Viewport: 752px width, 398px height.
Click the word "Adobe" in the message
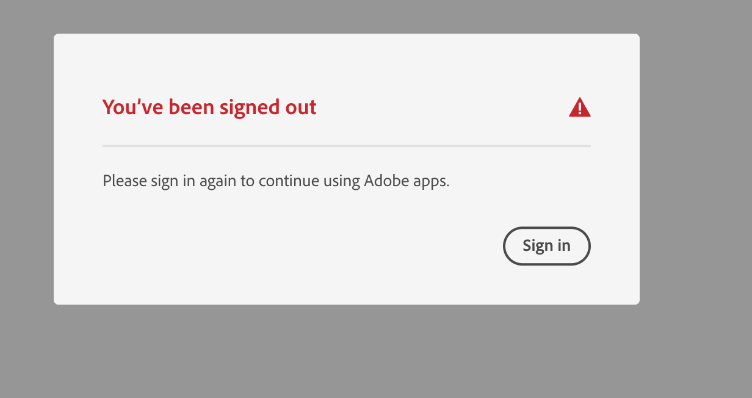pyautogui.click(x=383, y=181)
